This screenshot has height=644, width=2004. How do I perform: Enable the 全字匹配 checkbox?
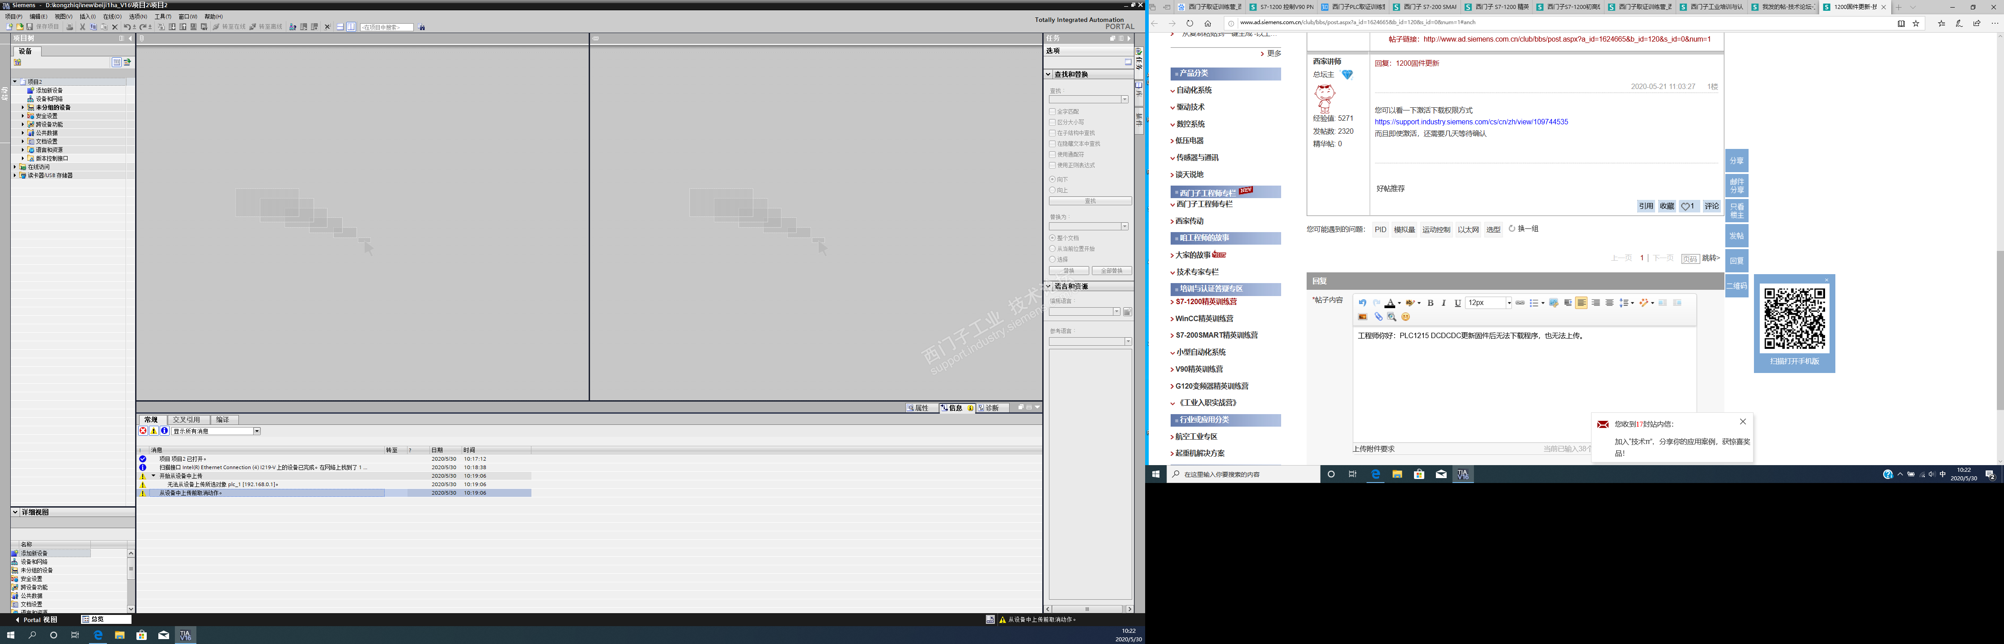coord(1053,112)
